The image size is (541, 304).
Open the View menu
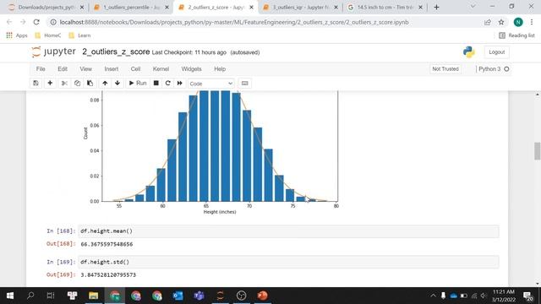[86, 69]
